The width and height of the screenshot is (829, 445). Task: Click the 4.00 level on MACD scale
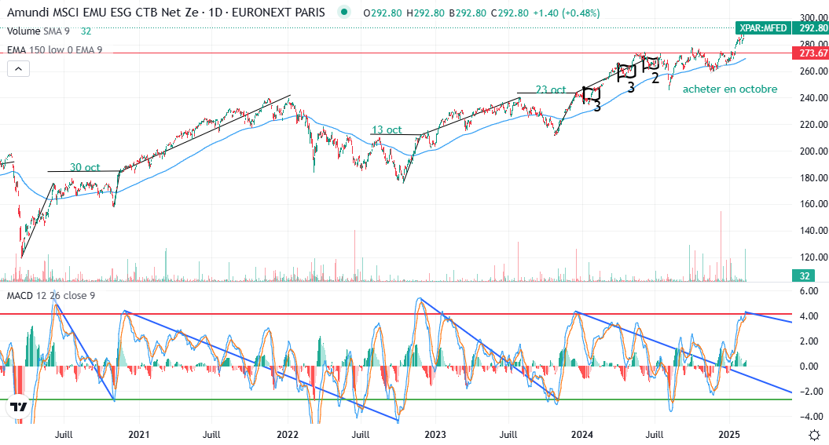(x=809, y=316)
